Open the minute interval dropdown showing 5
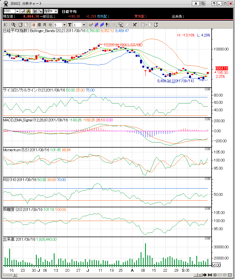 tap(65, 25)
